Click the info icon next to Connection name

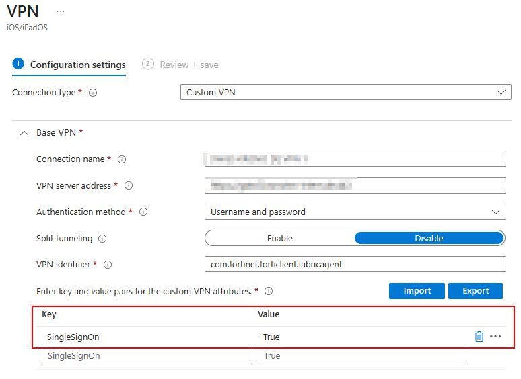pyautogui.click(x=122, y=159)
